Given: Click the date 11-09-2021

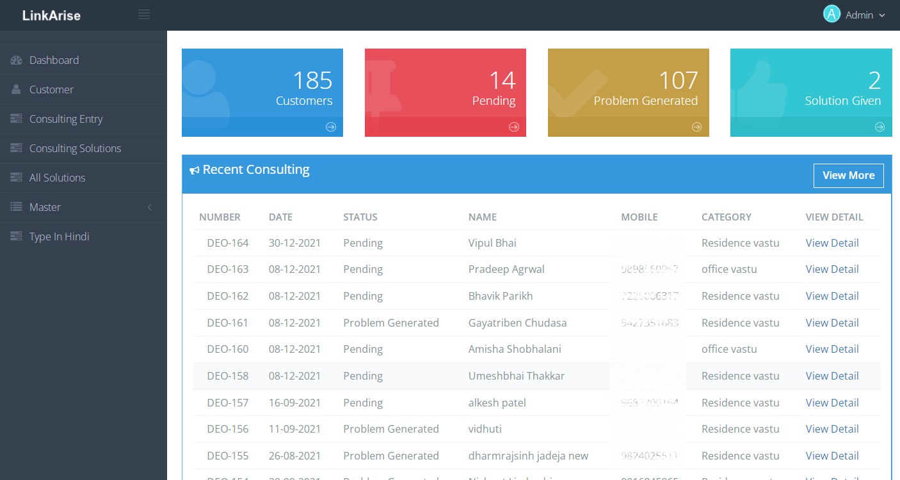Looking at the screenshot, I should point(294,429).
